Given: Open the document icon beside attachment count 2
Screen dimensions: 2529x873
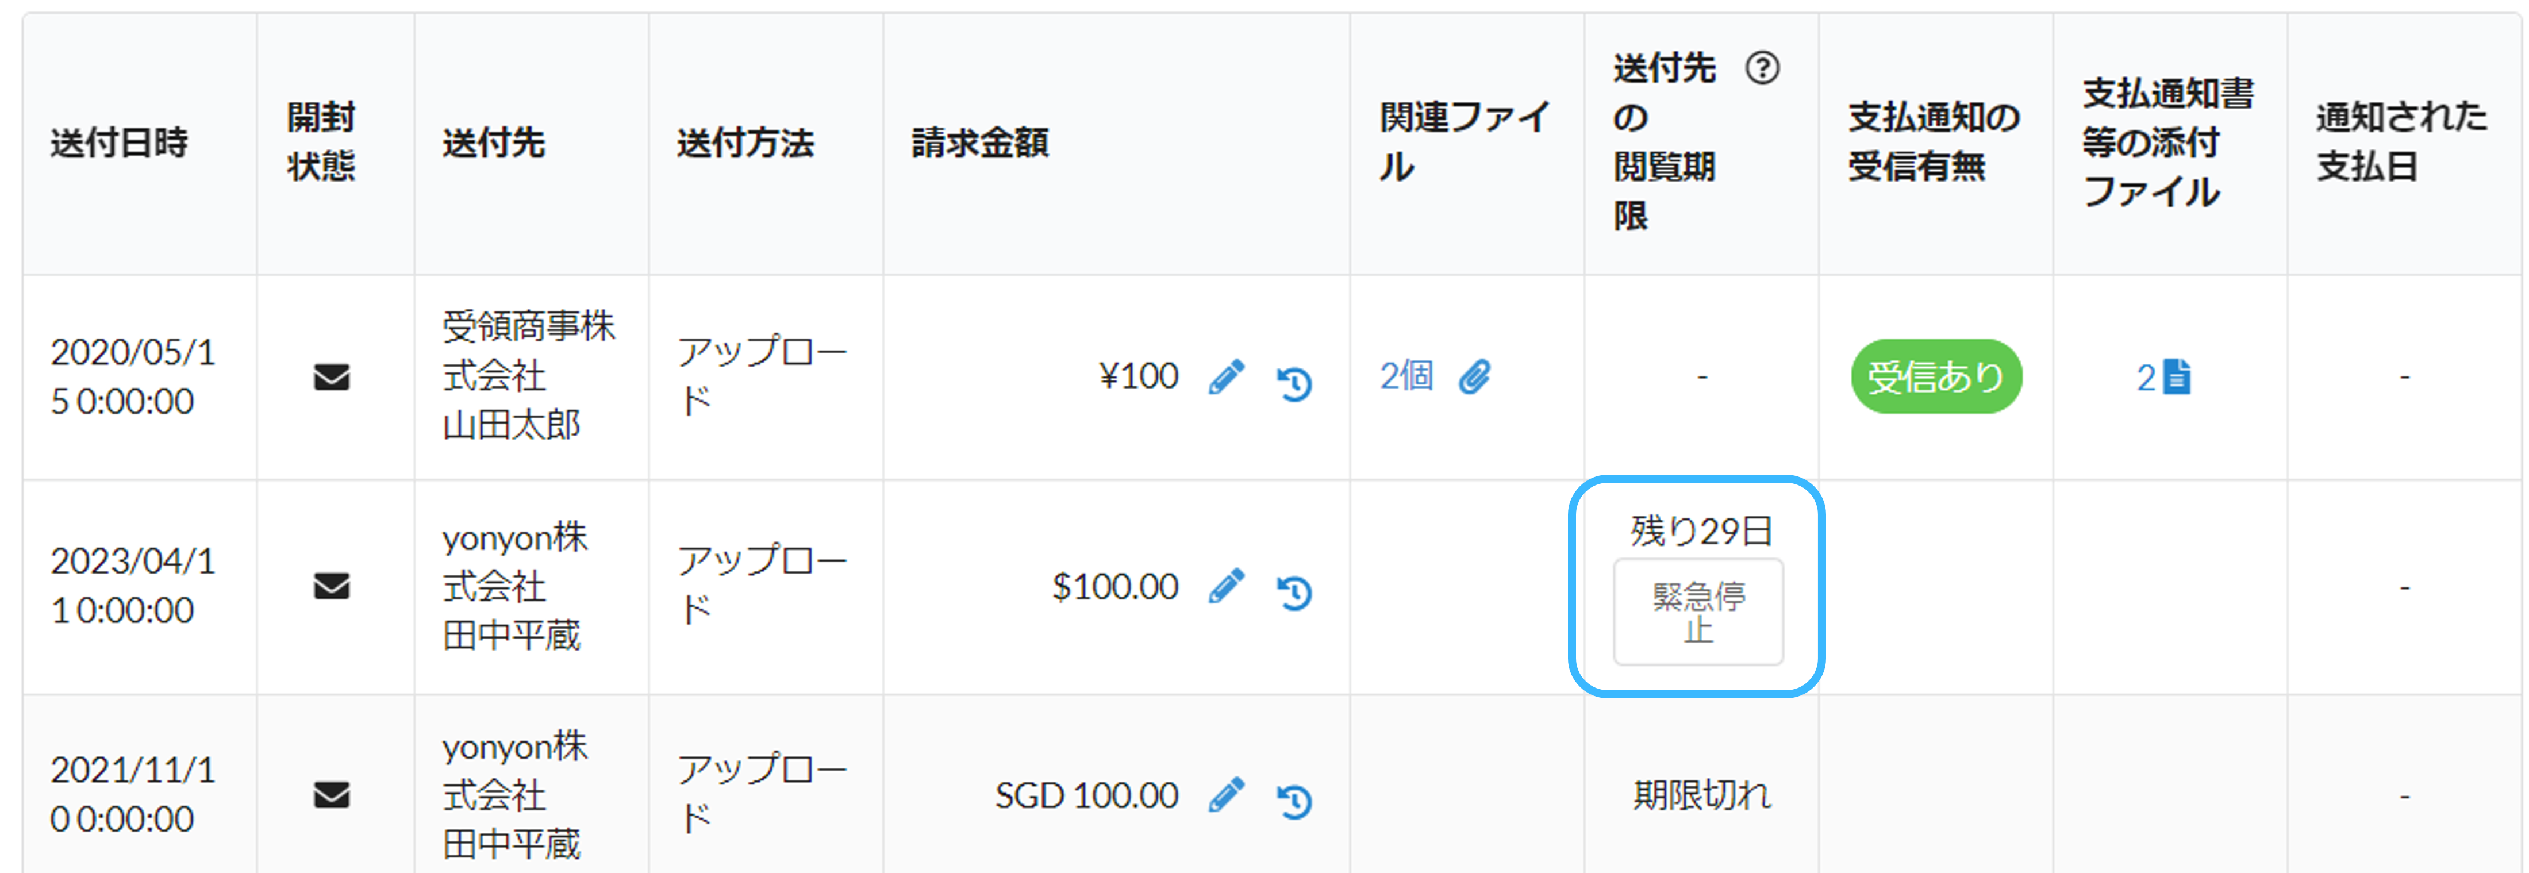Looking at the screenshot, I should tap(2178, 377).
